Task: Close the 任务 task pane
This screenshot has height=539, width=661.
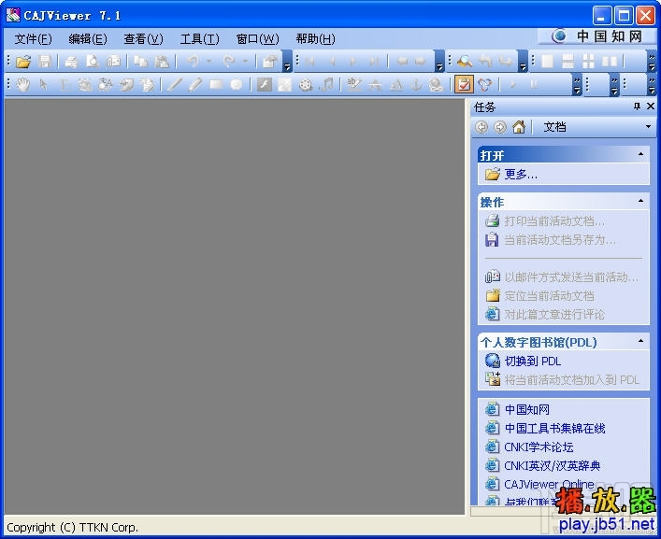Action: coord(651,106)
